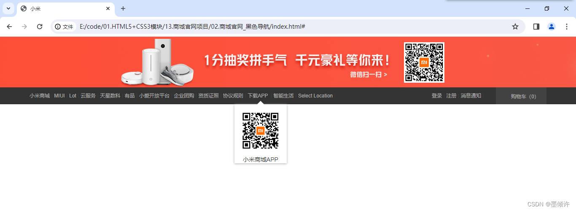Open the 购物车 (0) cart button
The height and width of the screenshot is (211, 576).
pyautogui.click(x=521, y=96)
